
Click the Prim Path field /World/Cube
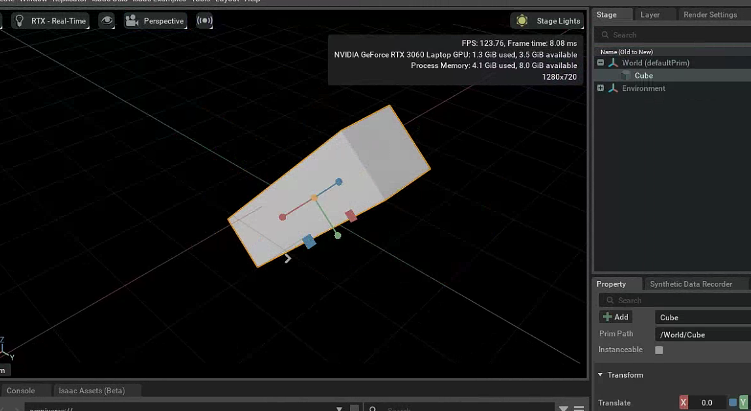pos(703,335)
